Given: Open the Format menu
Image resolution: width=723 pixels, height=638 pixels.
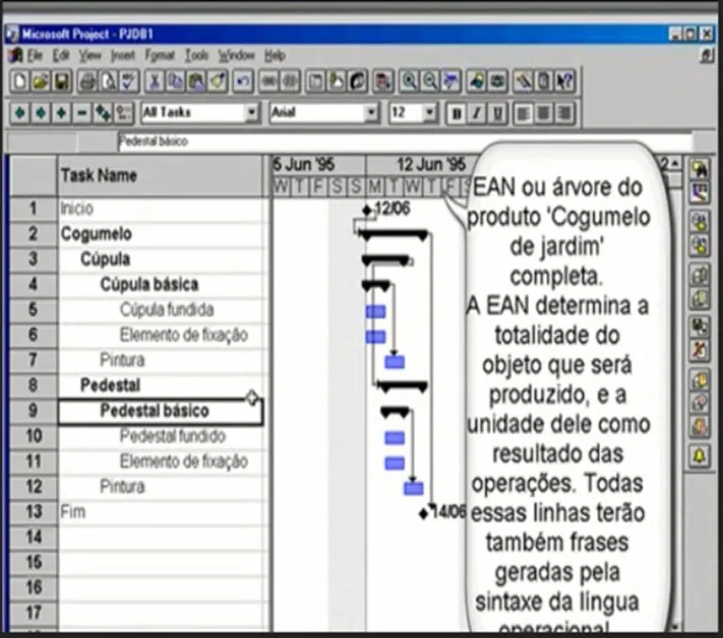Looking at the screenshot, I should pos(159,56).
